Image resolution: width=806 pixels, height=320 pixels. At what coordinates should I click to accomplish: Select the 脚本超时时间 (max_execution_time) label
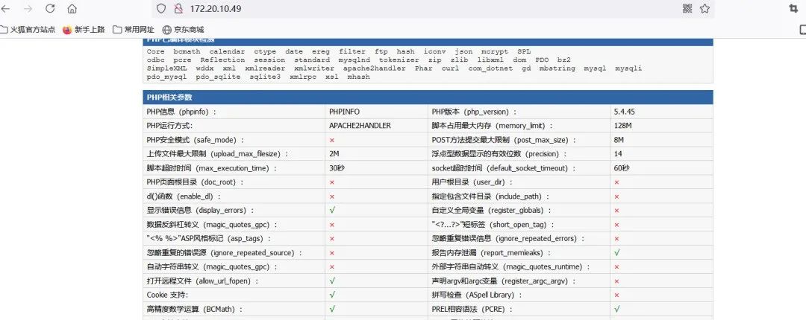[x=212, y=168]
